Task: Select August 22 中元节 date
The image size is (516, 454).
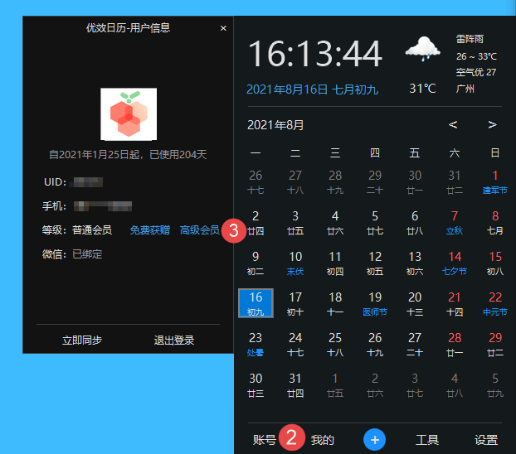Action: click(495, 303)
